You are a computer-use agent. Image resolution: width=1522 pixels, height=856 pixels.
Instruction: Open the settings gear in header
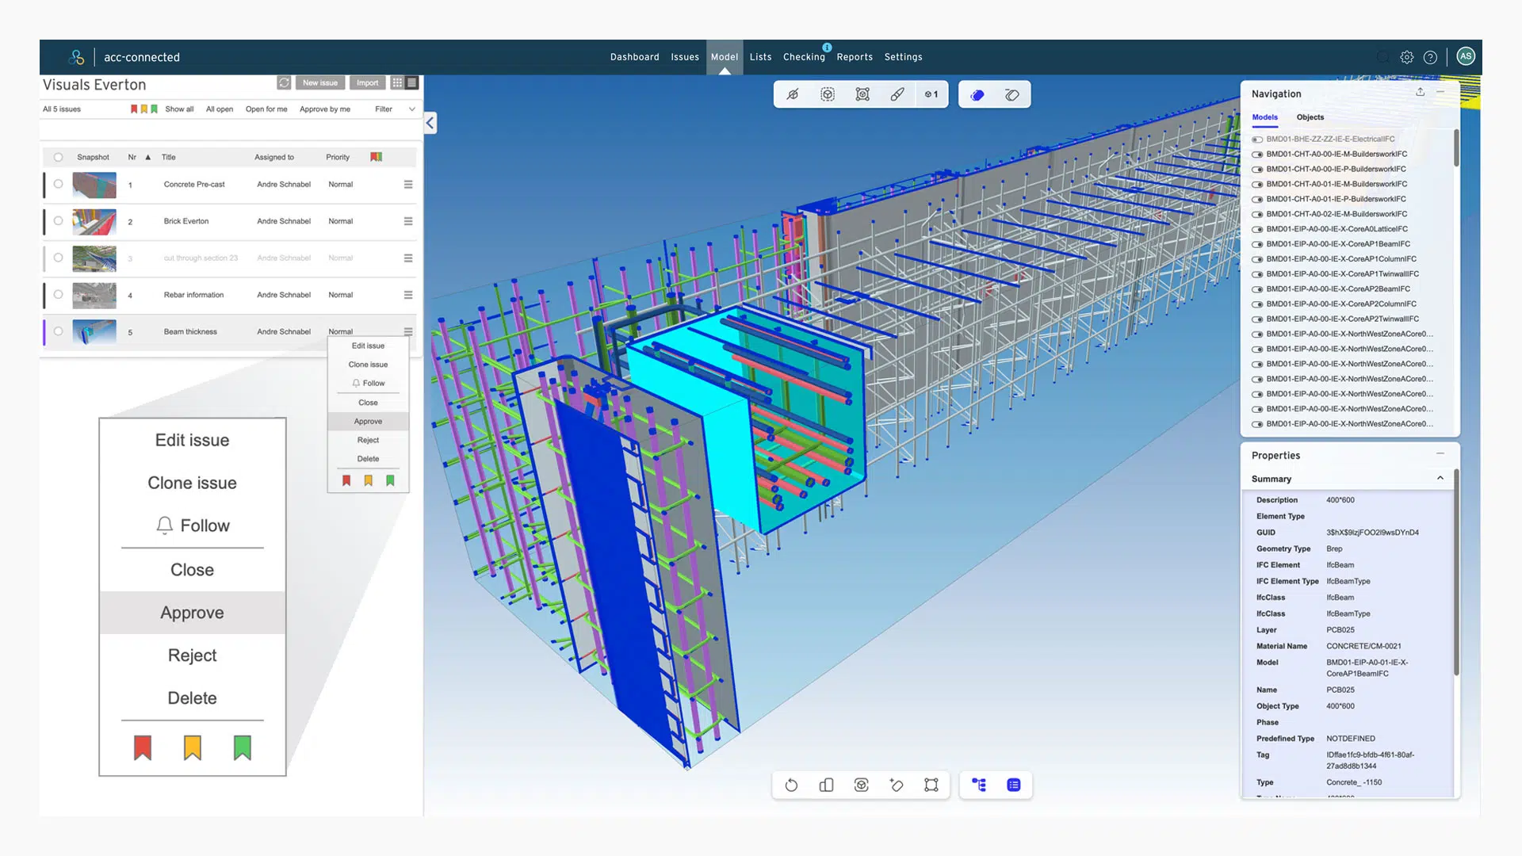tap(1406, 57)
